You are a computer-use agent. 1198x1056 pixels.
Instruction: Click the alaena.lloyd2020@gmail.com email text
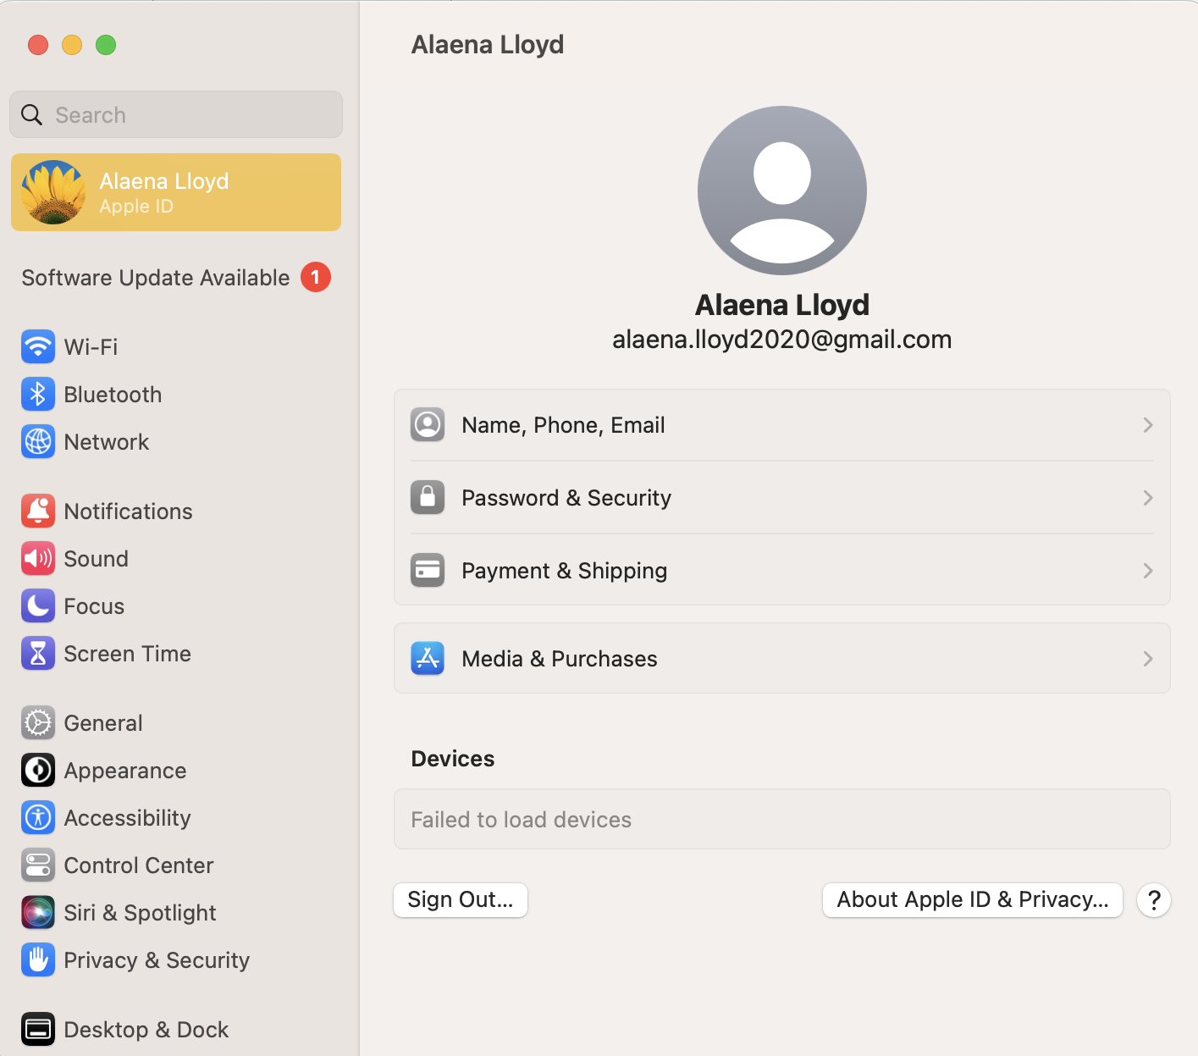coord(782,340)
